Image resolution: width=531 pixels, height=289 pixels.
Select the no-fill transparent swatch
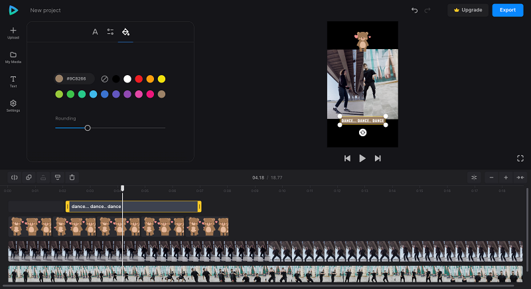coord(105,79)
